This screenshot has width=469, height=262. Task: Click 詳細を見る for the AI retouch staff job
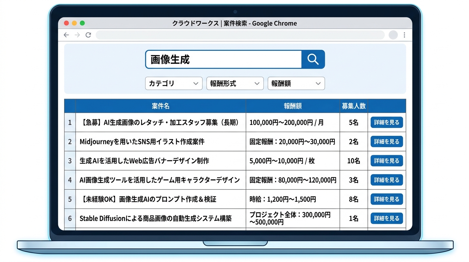[x=387, y=122]
